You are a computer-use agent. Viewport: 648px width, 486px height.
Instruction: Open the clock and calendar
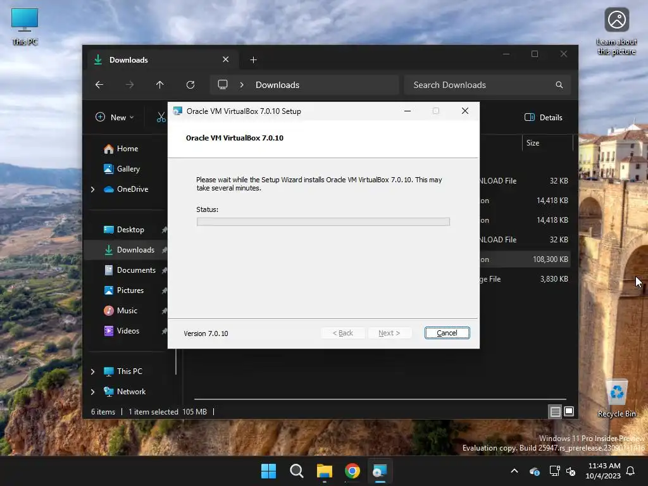coord(603,471)
